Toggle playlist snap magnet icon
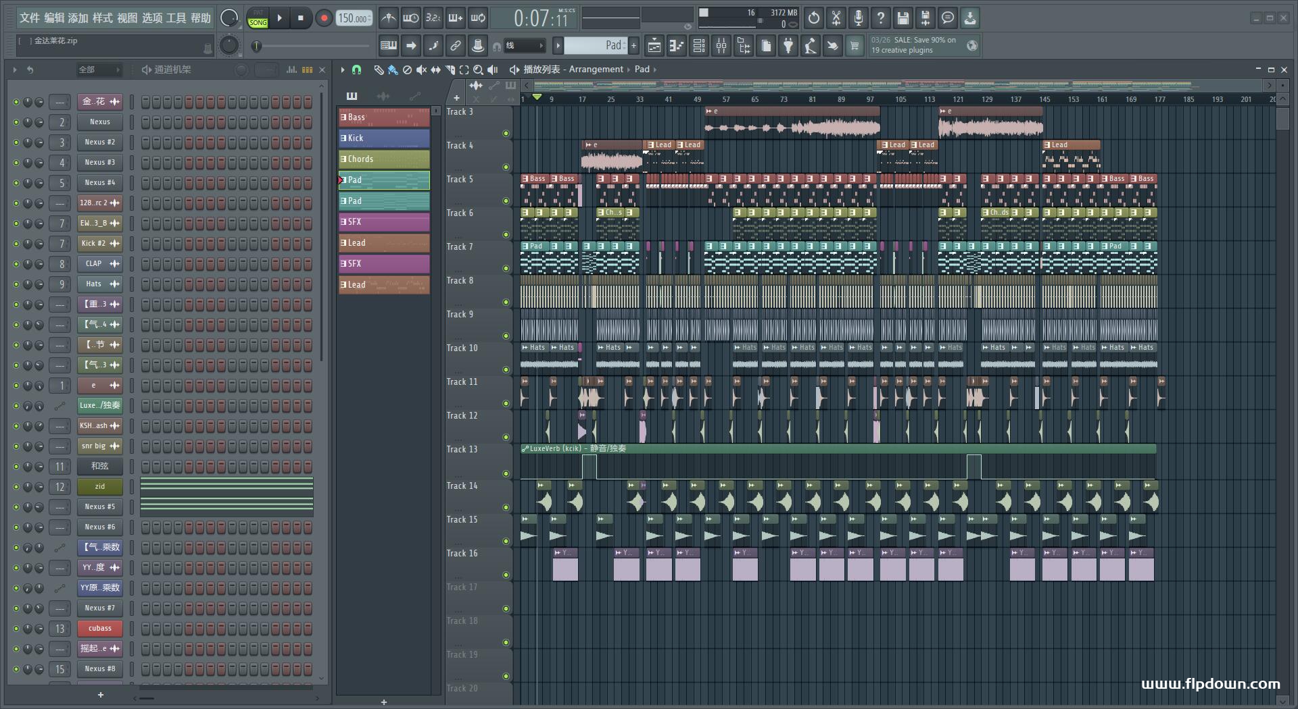Screen dimensions: 1298x709 point(357,70)
